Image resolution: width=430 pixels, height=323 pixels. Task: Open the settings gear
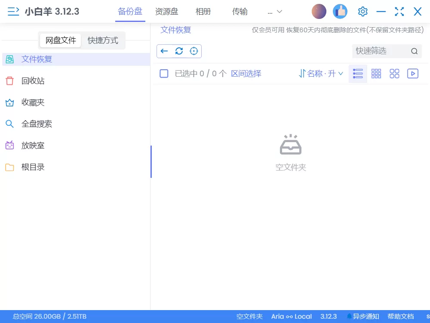[362, 12]
